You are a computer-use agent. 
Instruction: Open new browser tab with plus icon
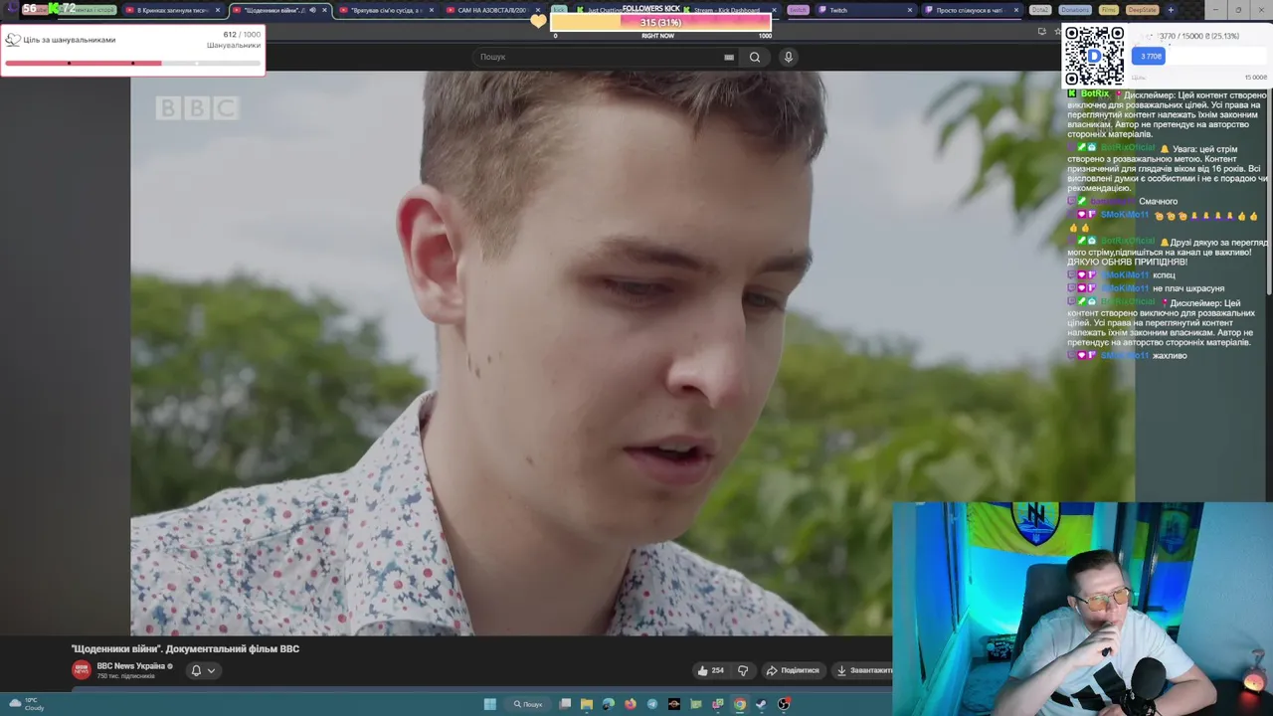pos(1171,10)
